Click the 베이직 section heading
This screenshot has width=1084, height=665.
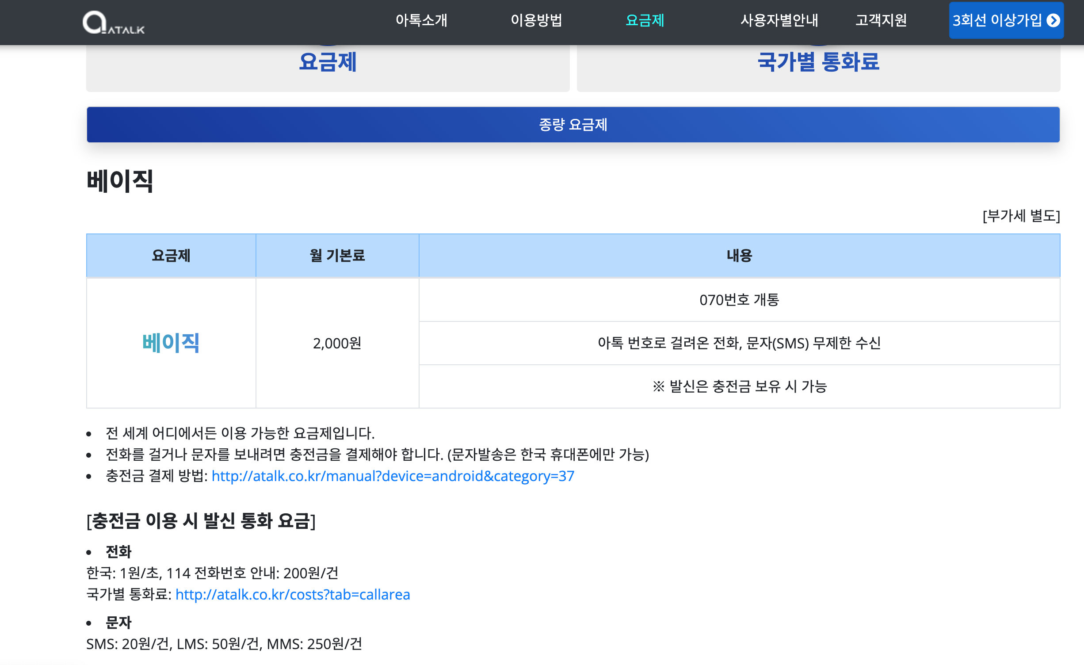[x=120, y=181]
